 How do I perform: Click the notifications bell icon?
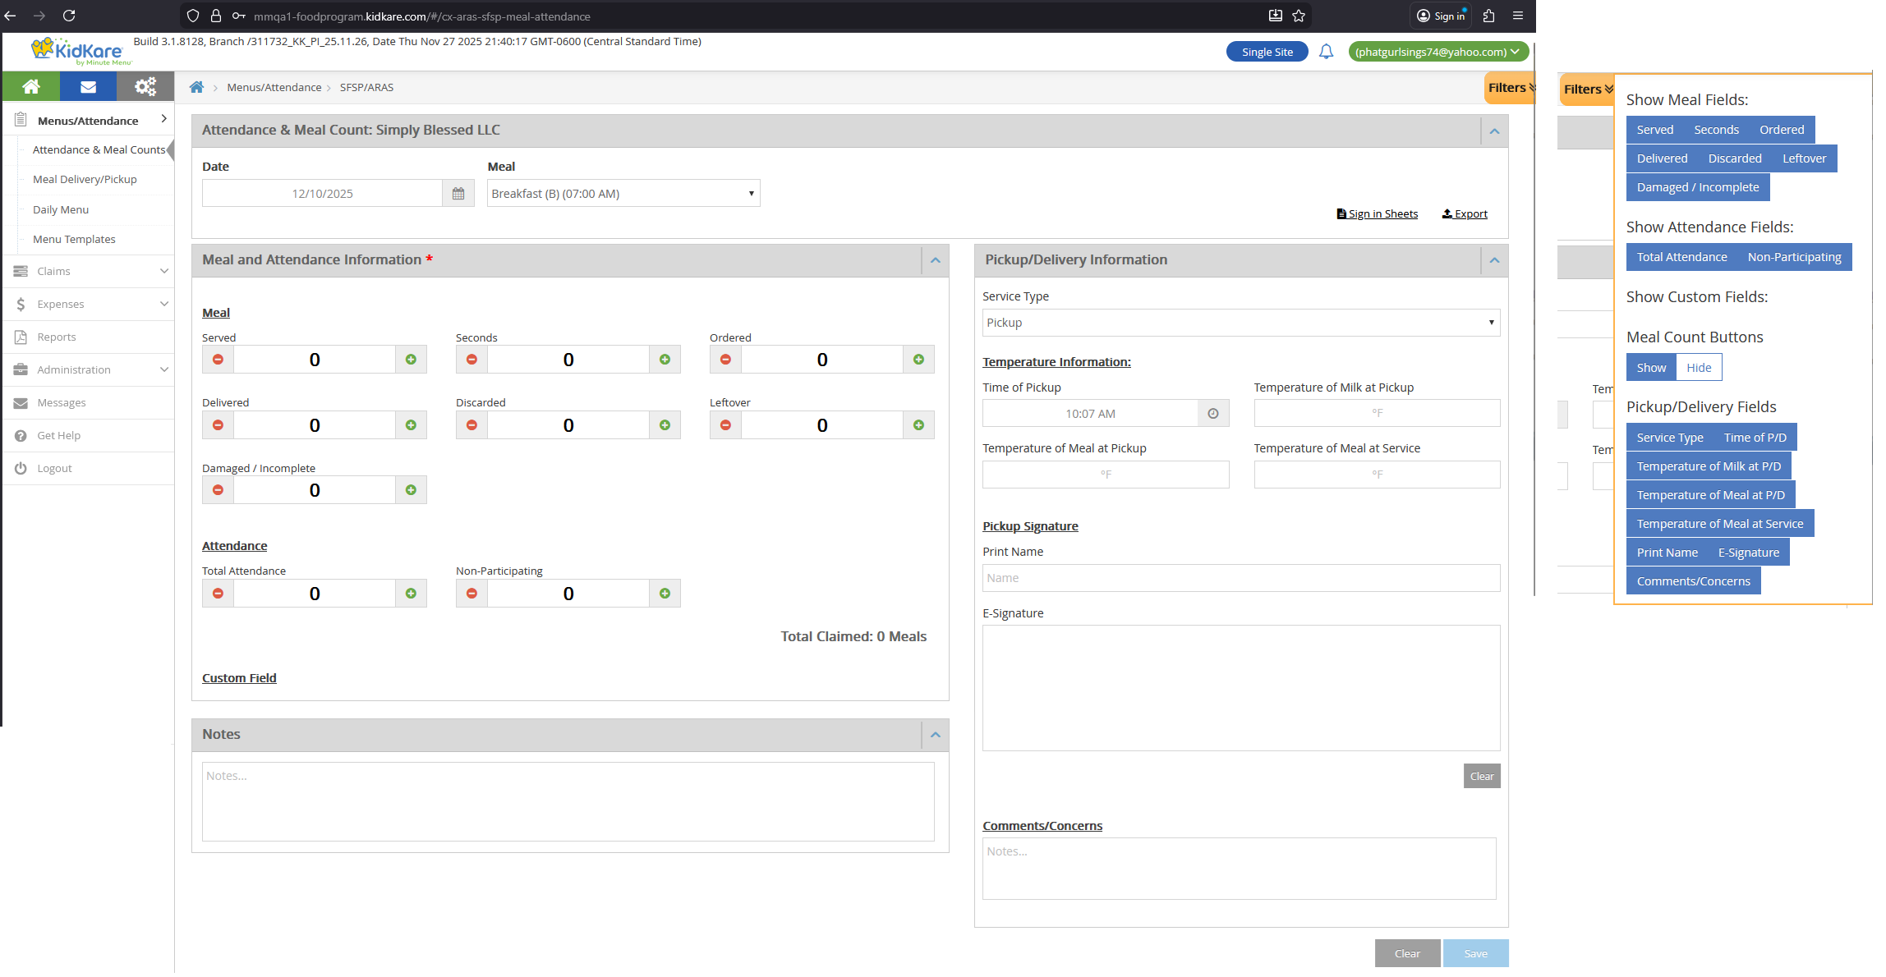1326,52
